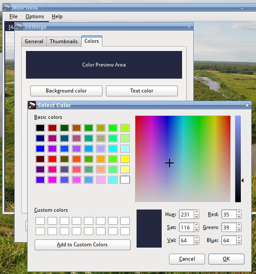
Task: Pick the orange basic color swatch
Action: pos(101,159)
